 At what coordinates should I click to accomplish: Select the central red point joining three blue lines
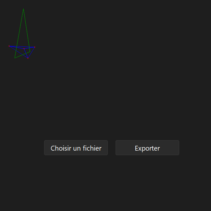tap(24, 49)
